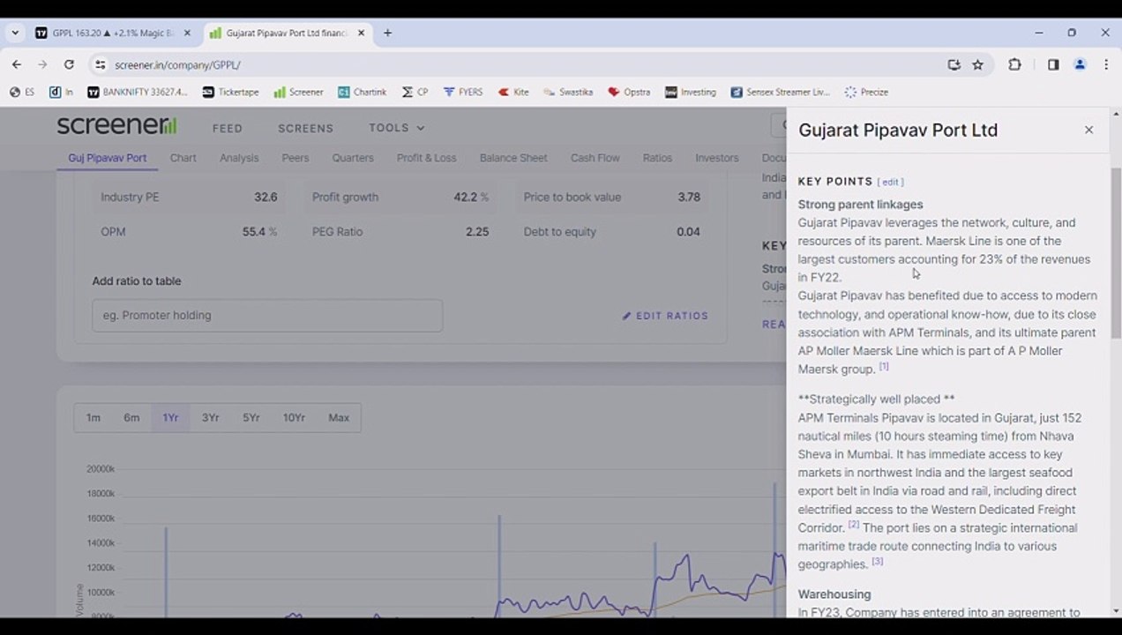This screenshot has height=635, width=1122.
Task: Open the FYERS bookmark
Action: pyautogui.click(x=462, y=92)
